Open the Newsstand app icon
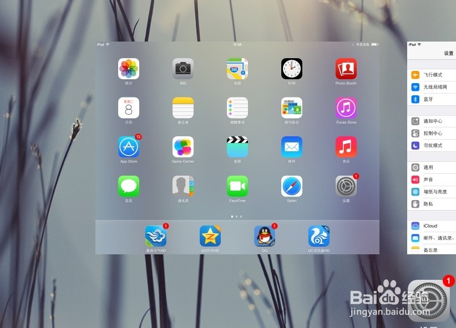The height and width of the screenshot is (328, 456). click(292, 108)
